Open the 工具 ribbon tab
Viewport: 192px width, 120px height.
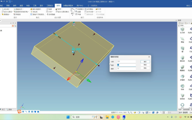tap(35, 5)
